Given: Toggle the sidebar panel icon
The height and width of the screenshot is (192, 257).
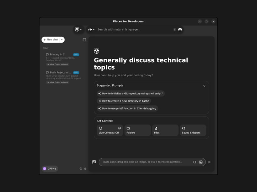Looking at the screenshot, I should 84,40.
